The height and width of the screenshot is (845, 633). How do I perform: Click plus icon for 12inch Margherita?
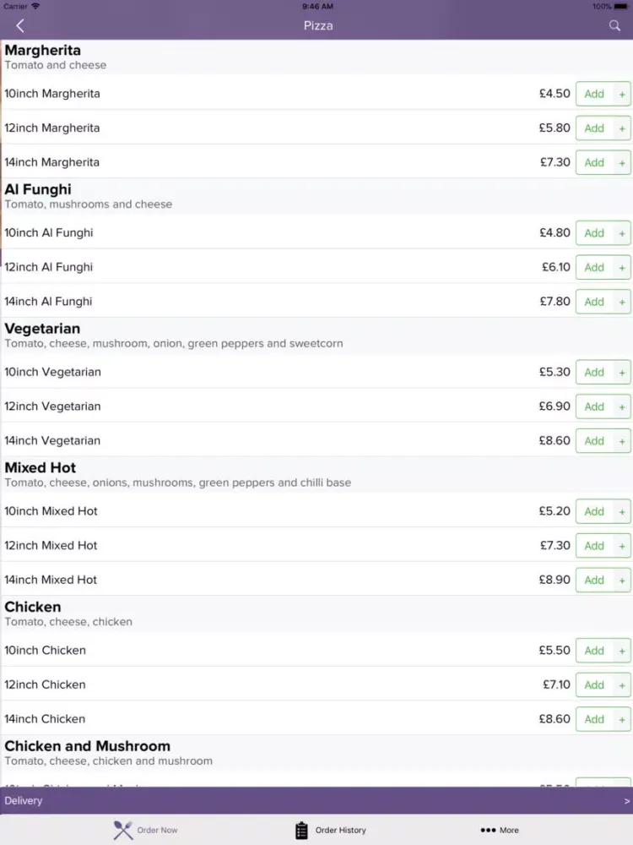622,128
